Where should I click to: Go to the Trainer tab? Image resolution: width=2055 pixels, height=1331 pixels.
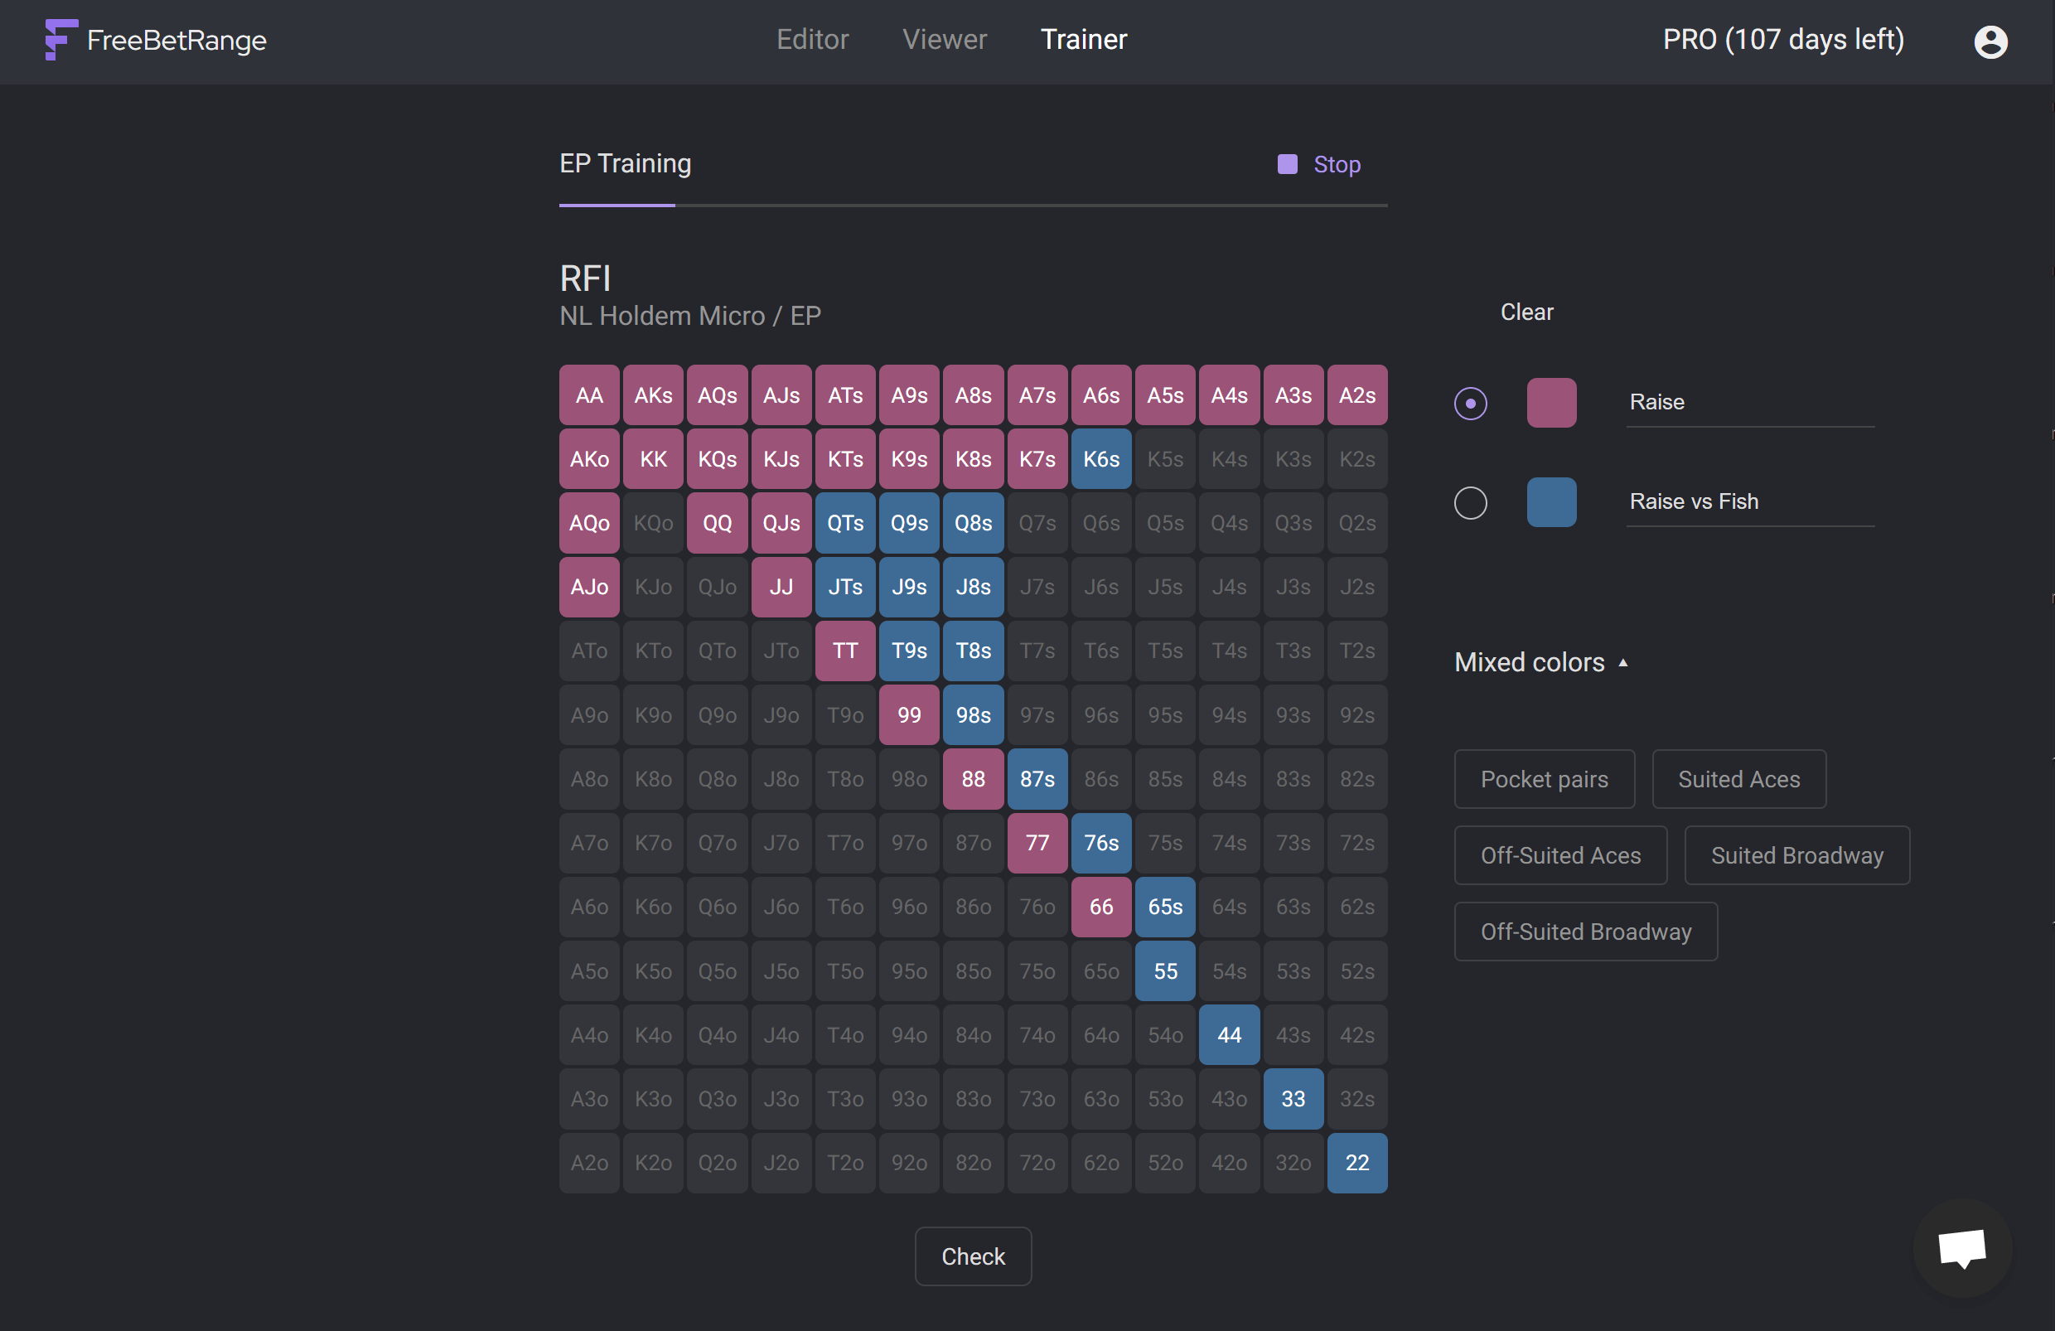coord(1083,40)
